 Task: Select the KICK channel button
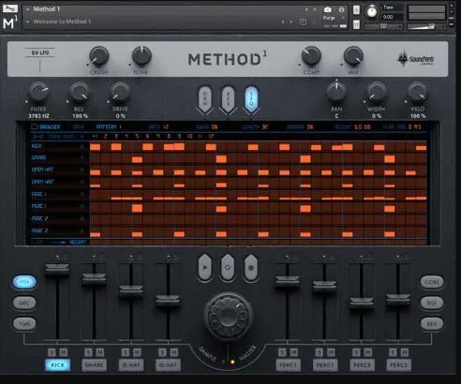(58, 365)
